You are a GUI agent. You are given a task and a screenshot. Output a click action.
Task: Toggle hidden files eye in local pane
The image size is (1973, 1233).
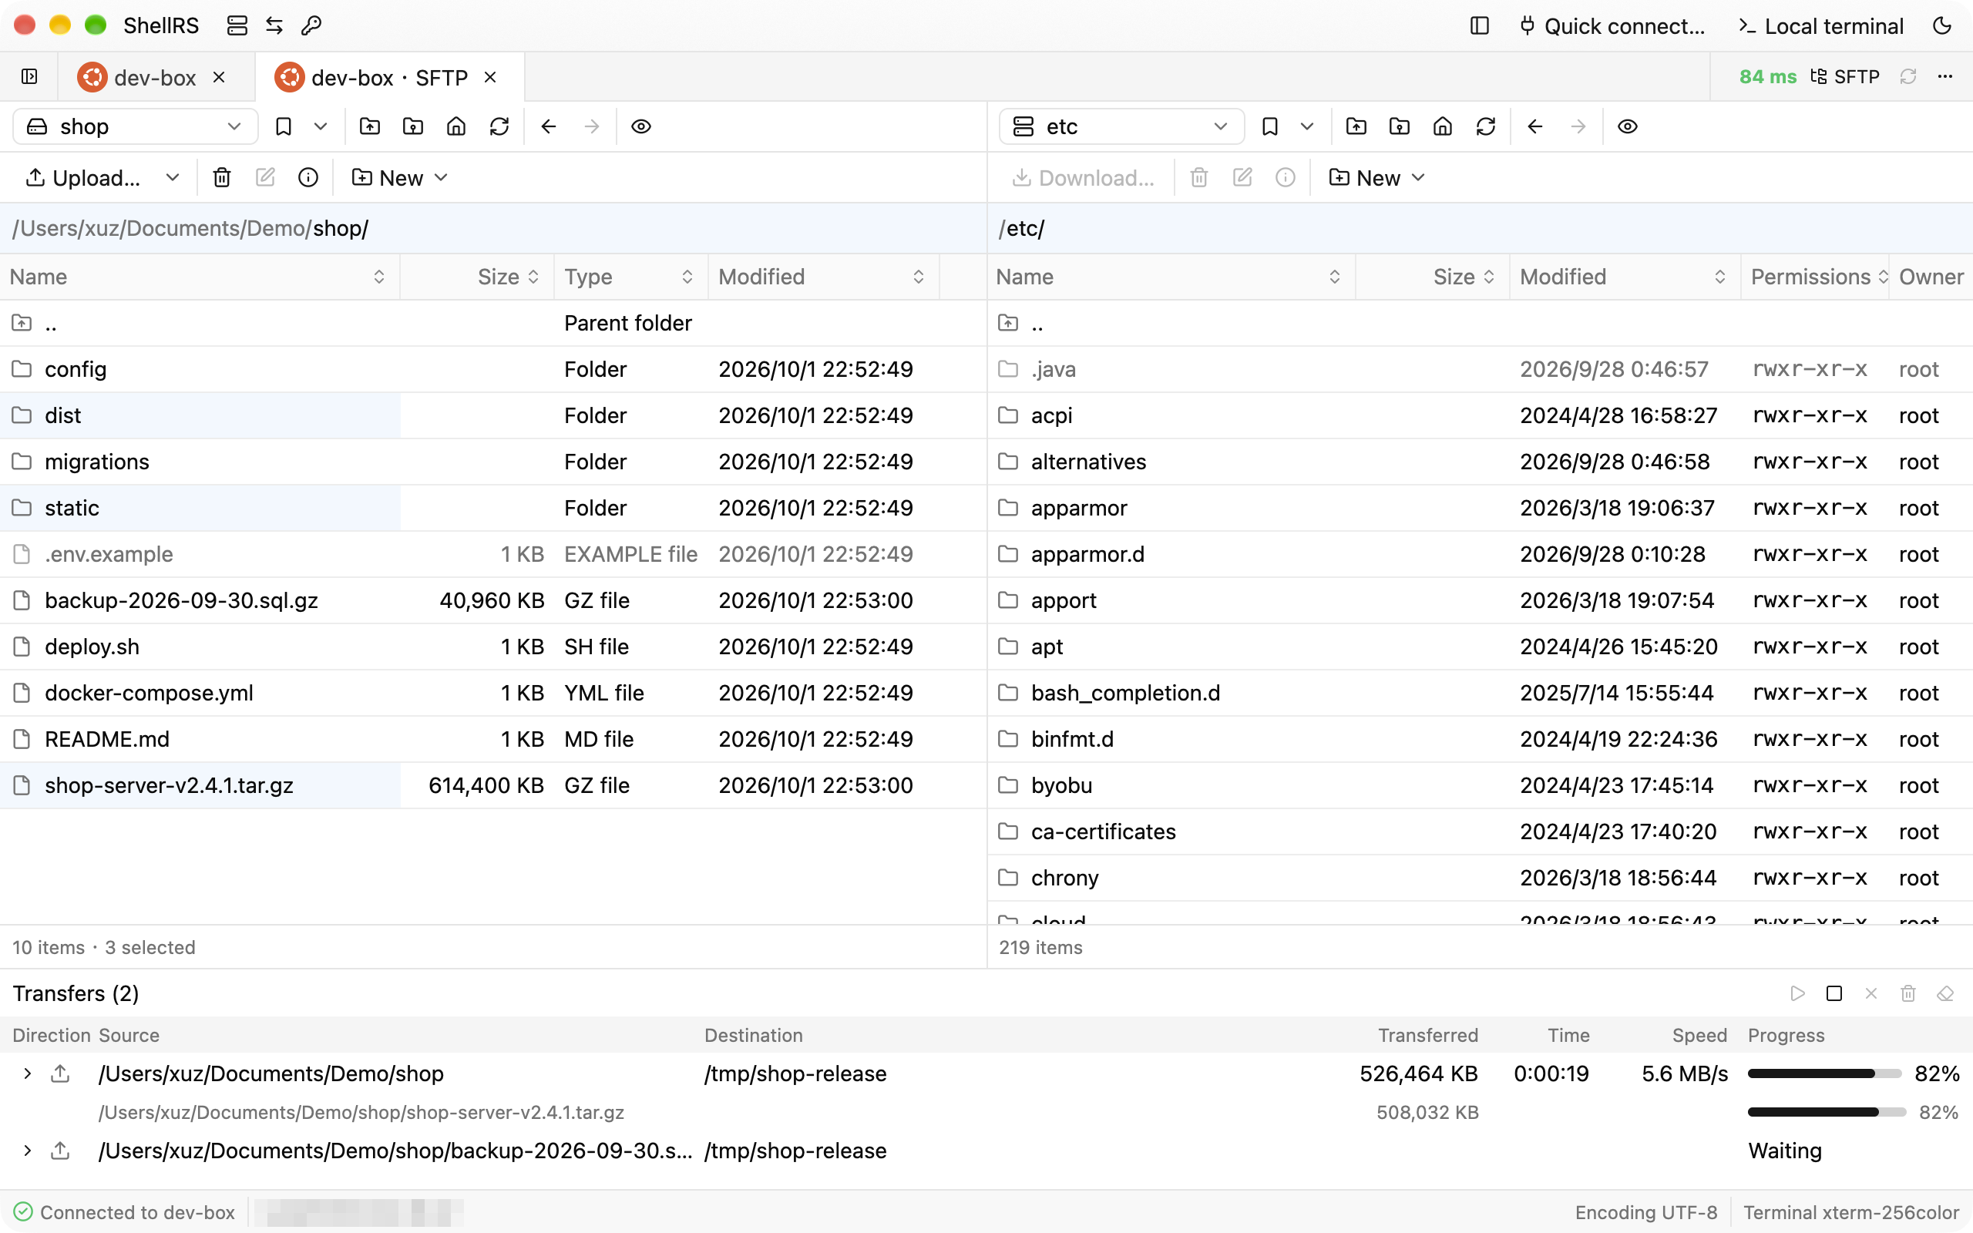pos(640,126)
